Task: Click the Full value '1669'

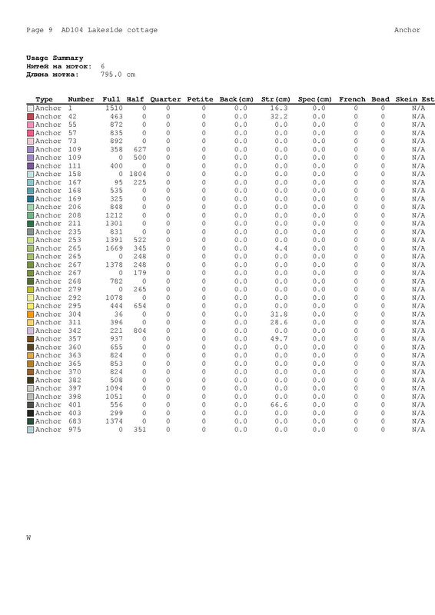Action: [x=115, y=248]
